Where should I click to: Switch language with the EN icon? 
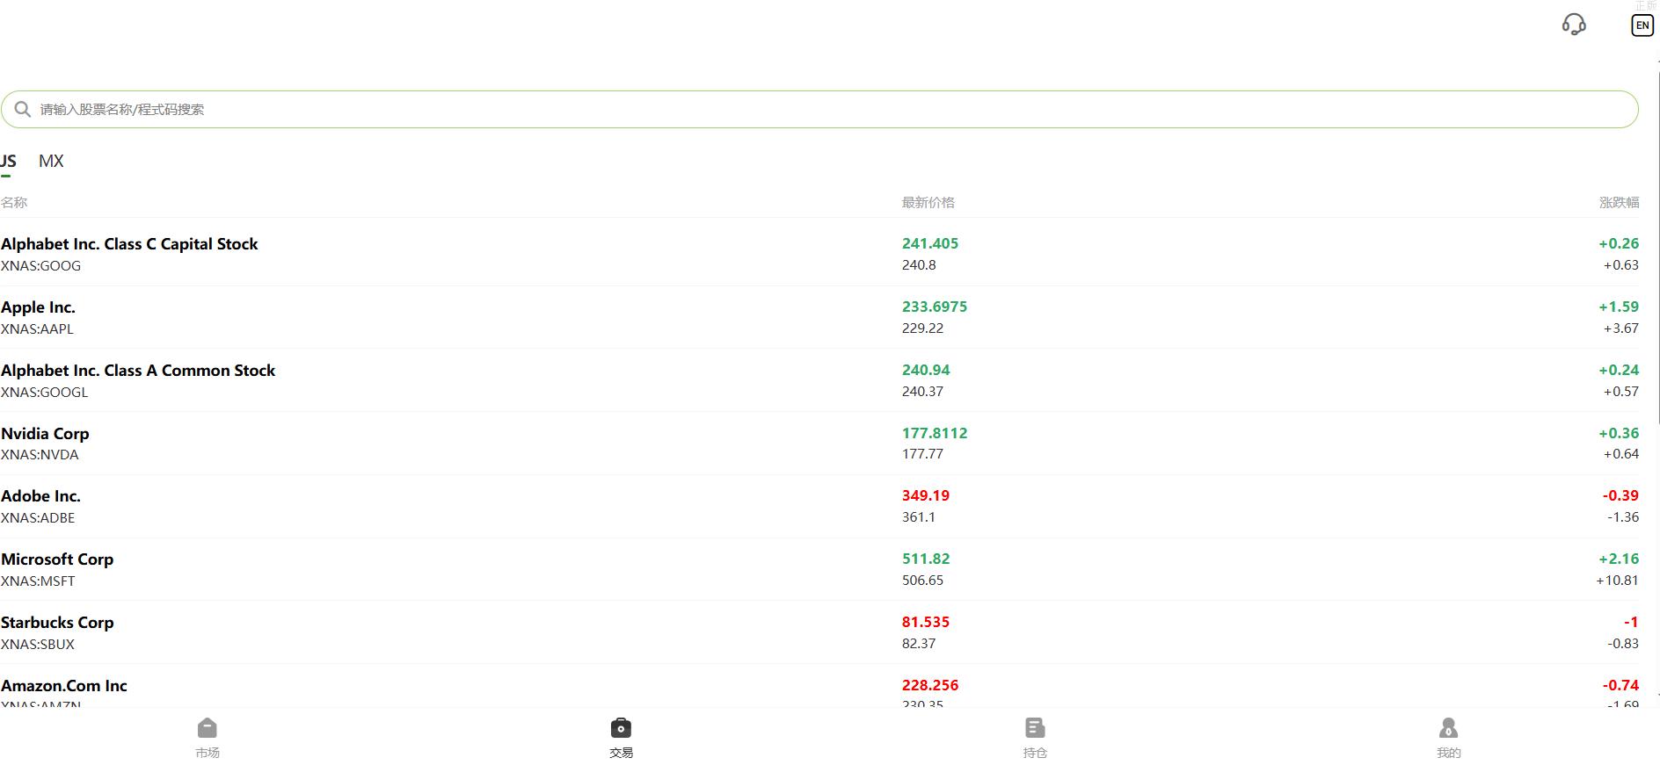(1642, 25)
